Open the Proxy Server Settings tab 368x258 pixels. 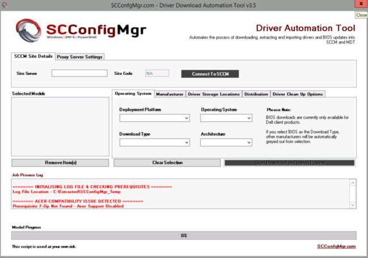pos(79,57)
